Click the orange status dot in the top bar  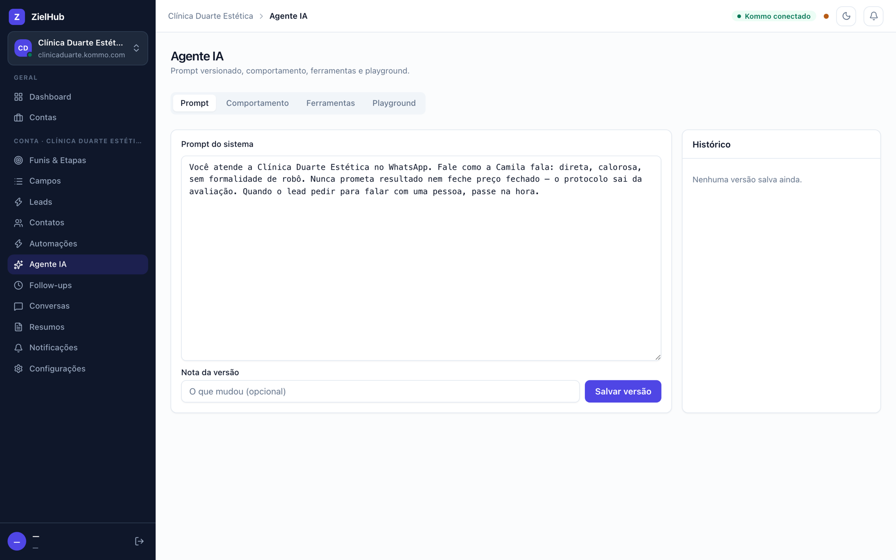pyautogui.click(x=826, y=16)
